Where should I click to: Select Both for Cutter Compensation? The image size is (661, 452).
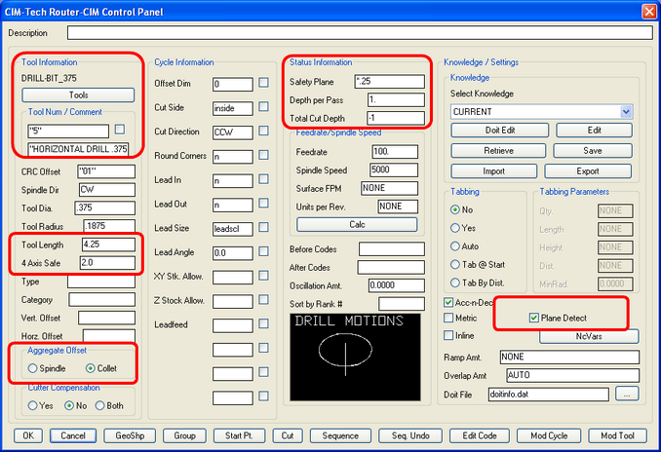coord(99,405)
